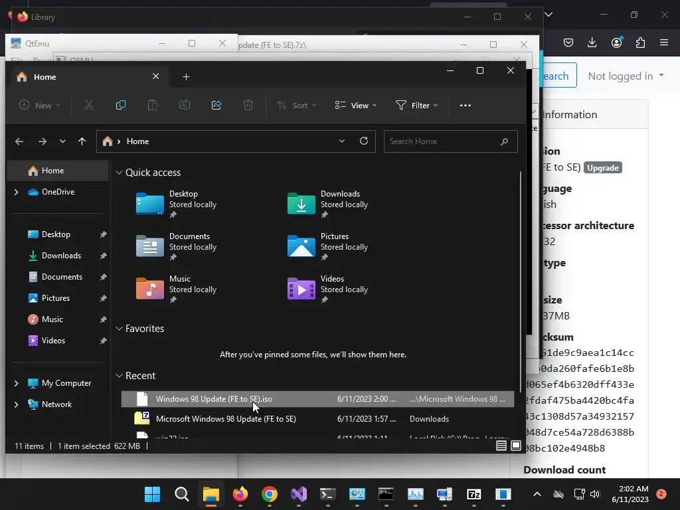
Task: Open the New dropdown menu
Action: pos(39,105)
